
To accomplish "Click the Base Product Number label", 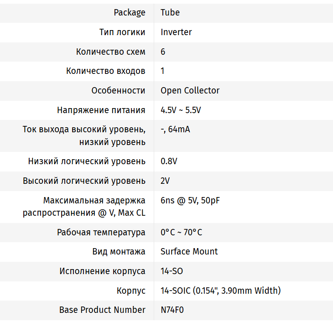I will [102, 310].
